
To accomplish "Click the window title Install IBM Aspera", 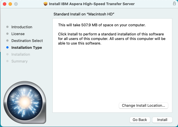I will (92, 4).
